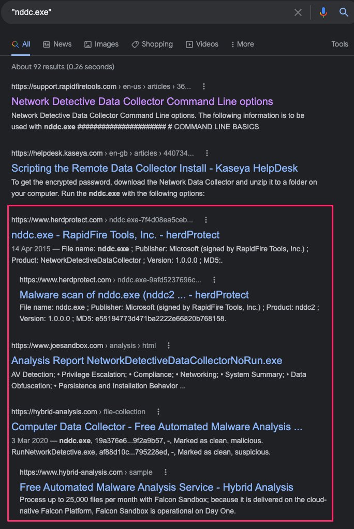Select the All results tab
354x529 pixels.
21,44
